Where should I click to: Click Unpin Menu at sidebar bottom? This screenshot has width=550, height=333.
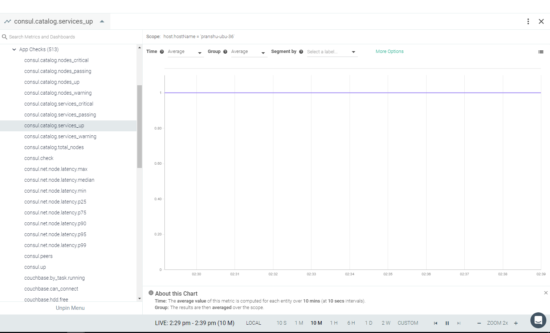pyautogui.click(x=70, y=308)
